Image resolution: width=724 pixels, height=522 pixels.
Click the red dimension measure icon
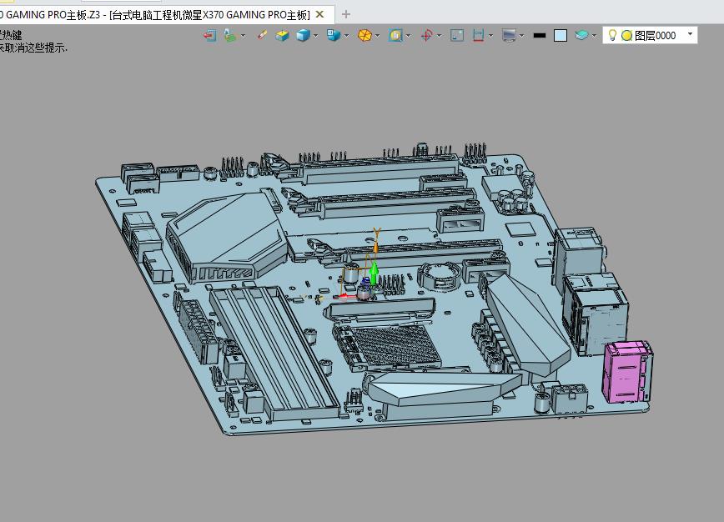coord(479,36)
